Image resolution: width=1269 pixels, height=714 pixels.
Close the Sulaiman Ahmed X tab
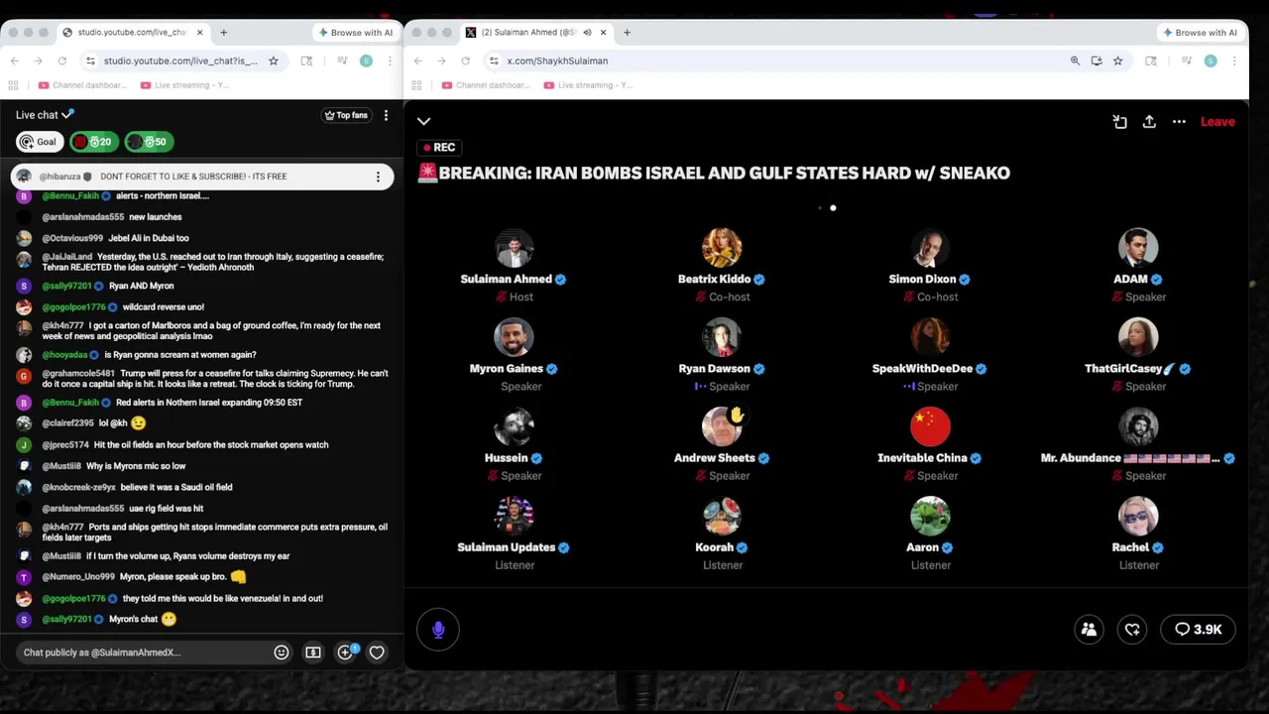[603, 32]
